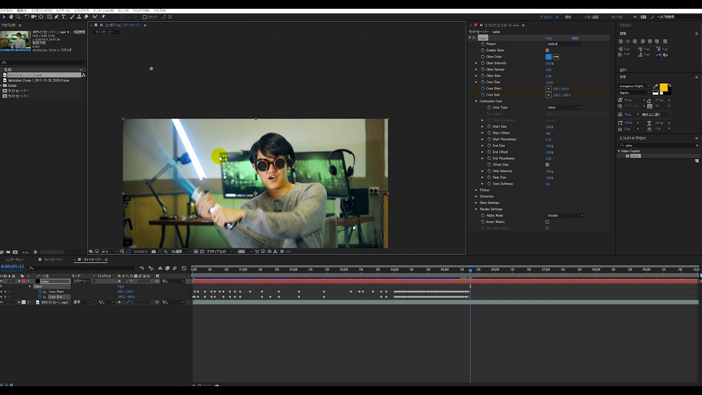
Task: Click the Core Start crosshair point picker
Action: tap(548, 88)
